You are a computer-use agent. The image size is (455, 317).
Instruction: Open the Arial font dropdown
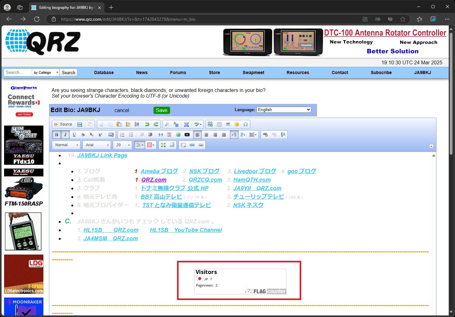click(x=97, y=145)
